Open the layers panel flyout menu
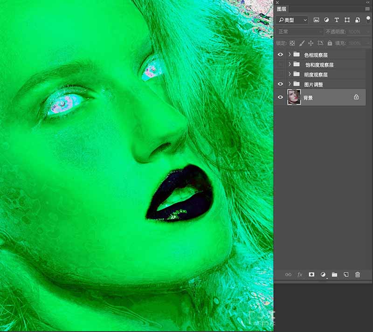This screenshot has height=332, width=373. (367, 9)
